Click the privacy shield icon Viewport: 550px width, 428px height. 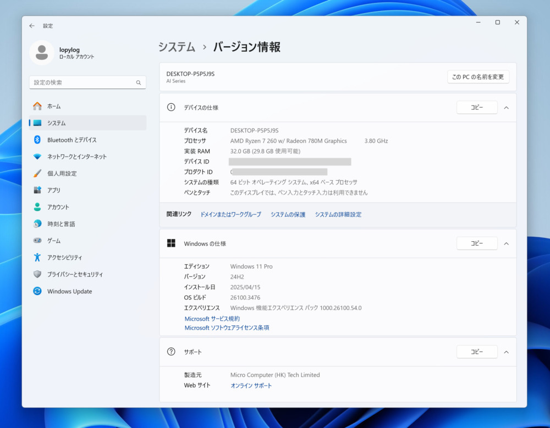tap(37, 274)
